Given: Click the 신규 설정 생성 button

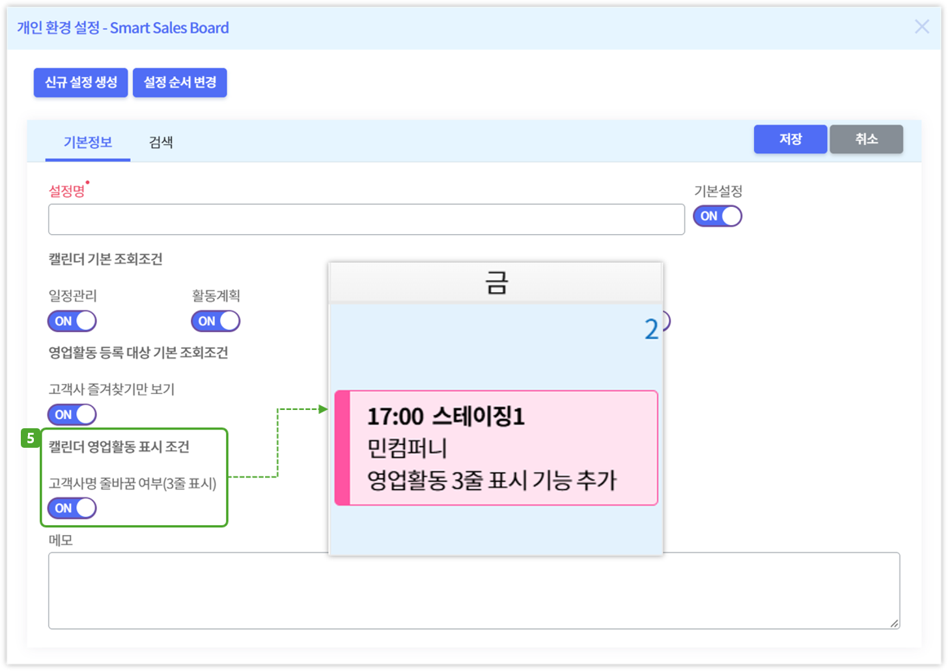Looking at the screenshot, I should click(x=81, y=83).
